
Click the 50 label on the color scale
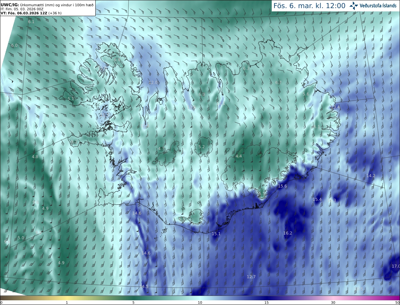397,303
